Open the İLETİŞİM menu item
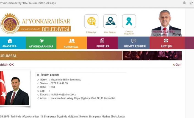Viewport: 194px width, 118px height. pos(167,43)
